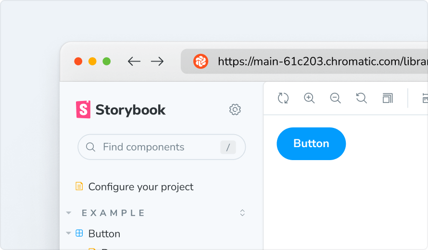Click the remount component sync icon
The height and width of the screenshot is (250, 428).
click(x=283, y=98)
